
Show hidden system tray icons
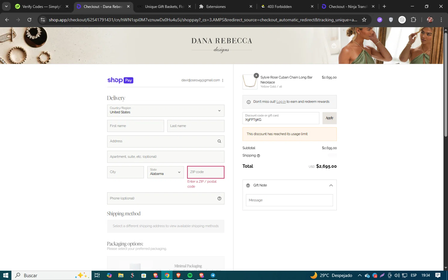[x=360, y=275]
